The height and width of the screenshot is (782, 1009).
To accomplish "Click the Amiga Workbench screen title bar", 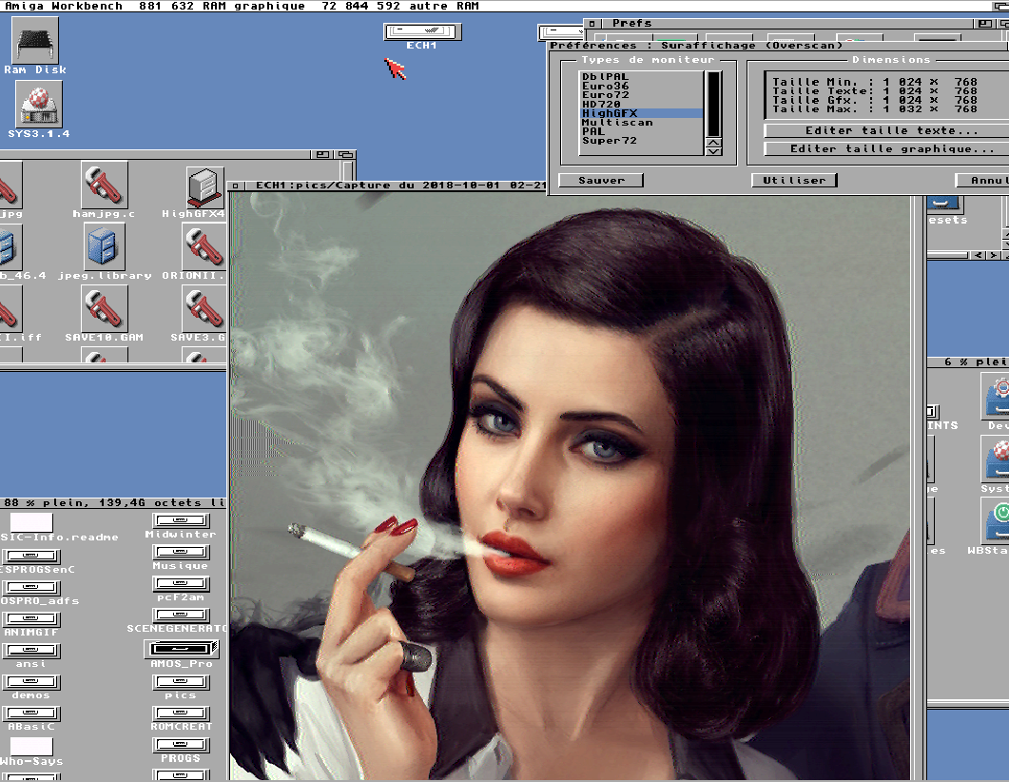I will [x=495, y=6].
